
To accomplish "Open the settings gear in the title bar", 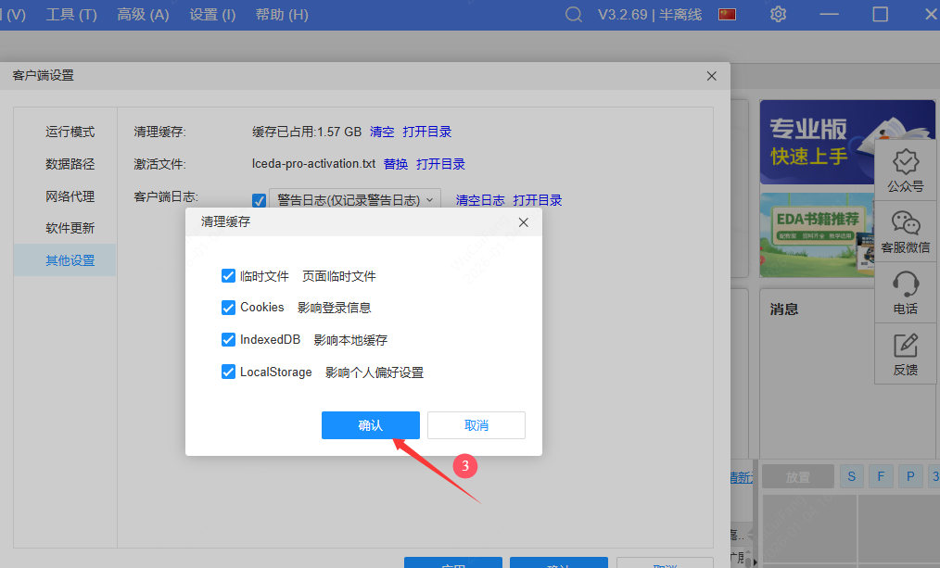I will (778, 14).
